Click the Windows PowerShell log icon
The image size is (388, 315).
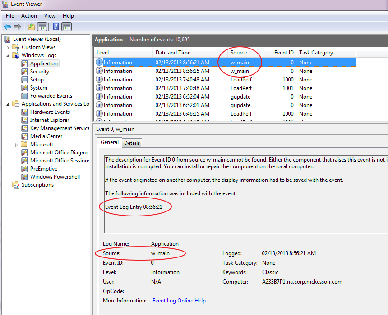click(24, 177)
